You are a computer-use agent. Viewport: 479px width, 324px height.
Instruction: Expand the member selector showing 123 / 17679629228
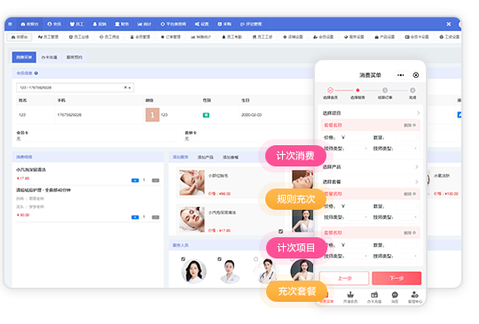coord(75,88)
